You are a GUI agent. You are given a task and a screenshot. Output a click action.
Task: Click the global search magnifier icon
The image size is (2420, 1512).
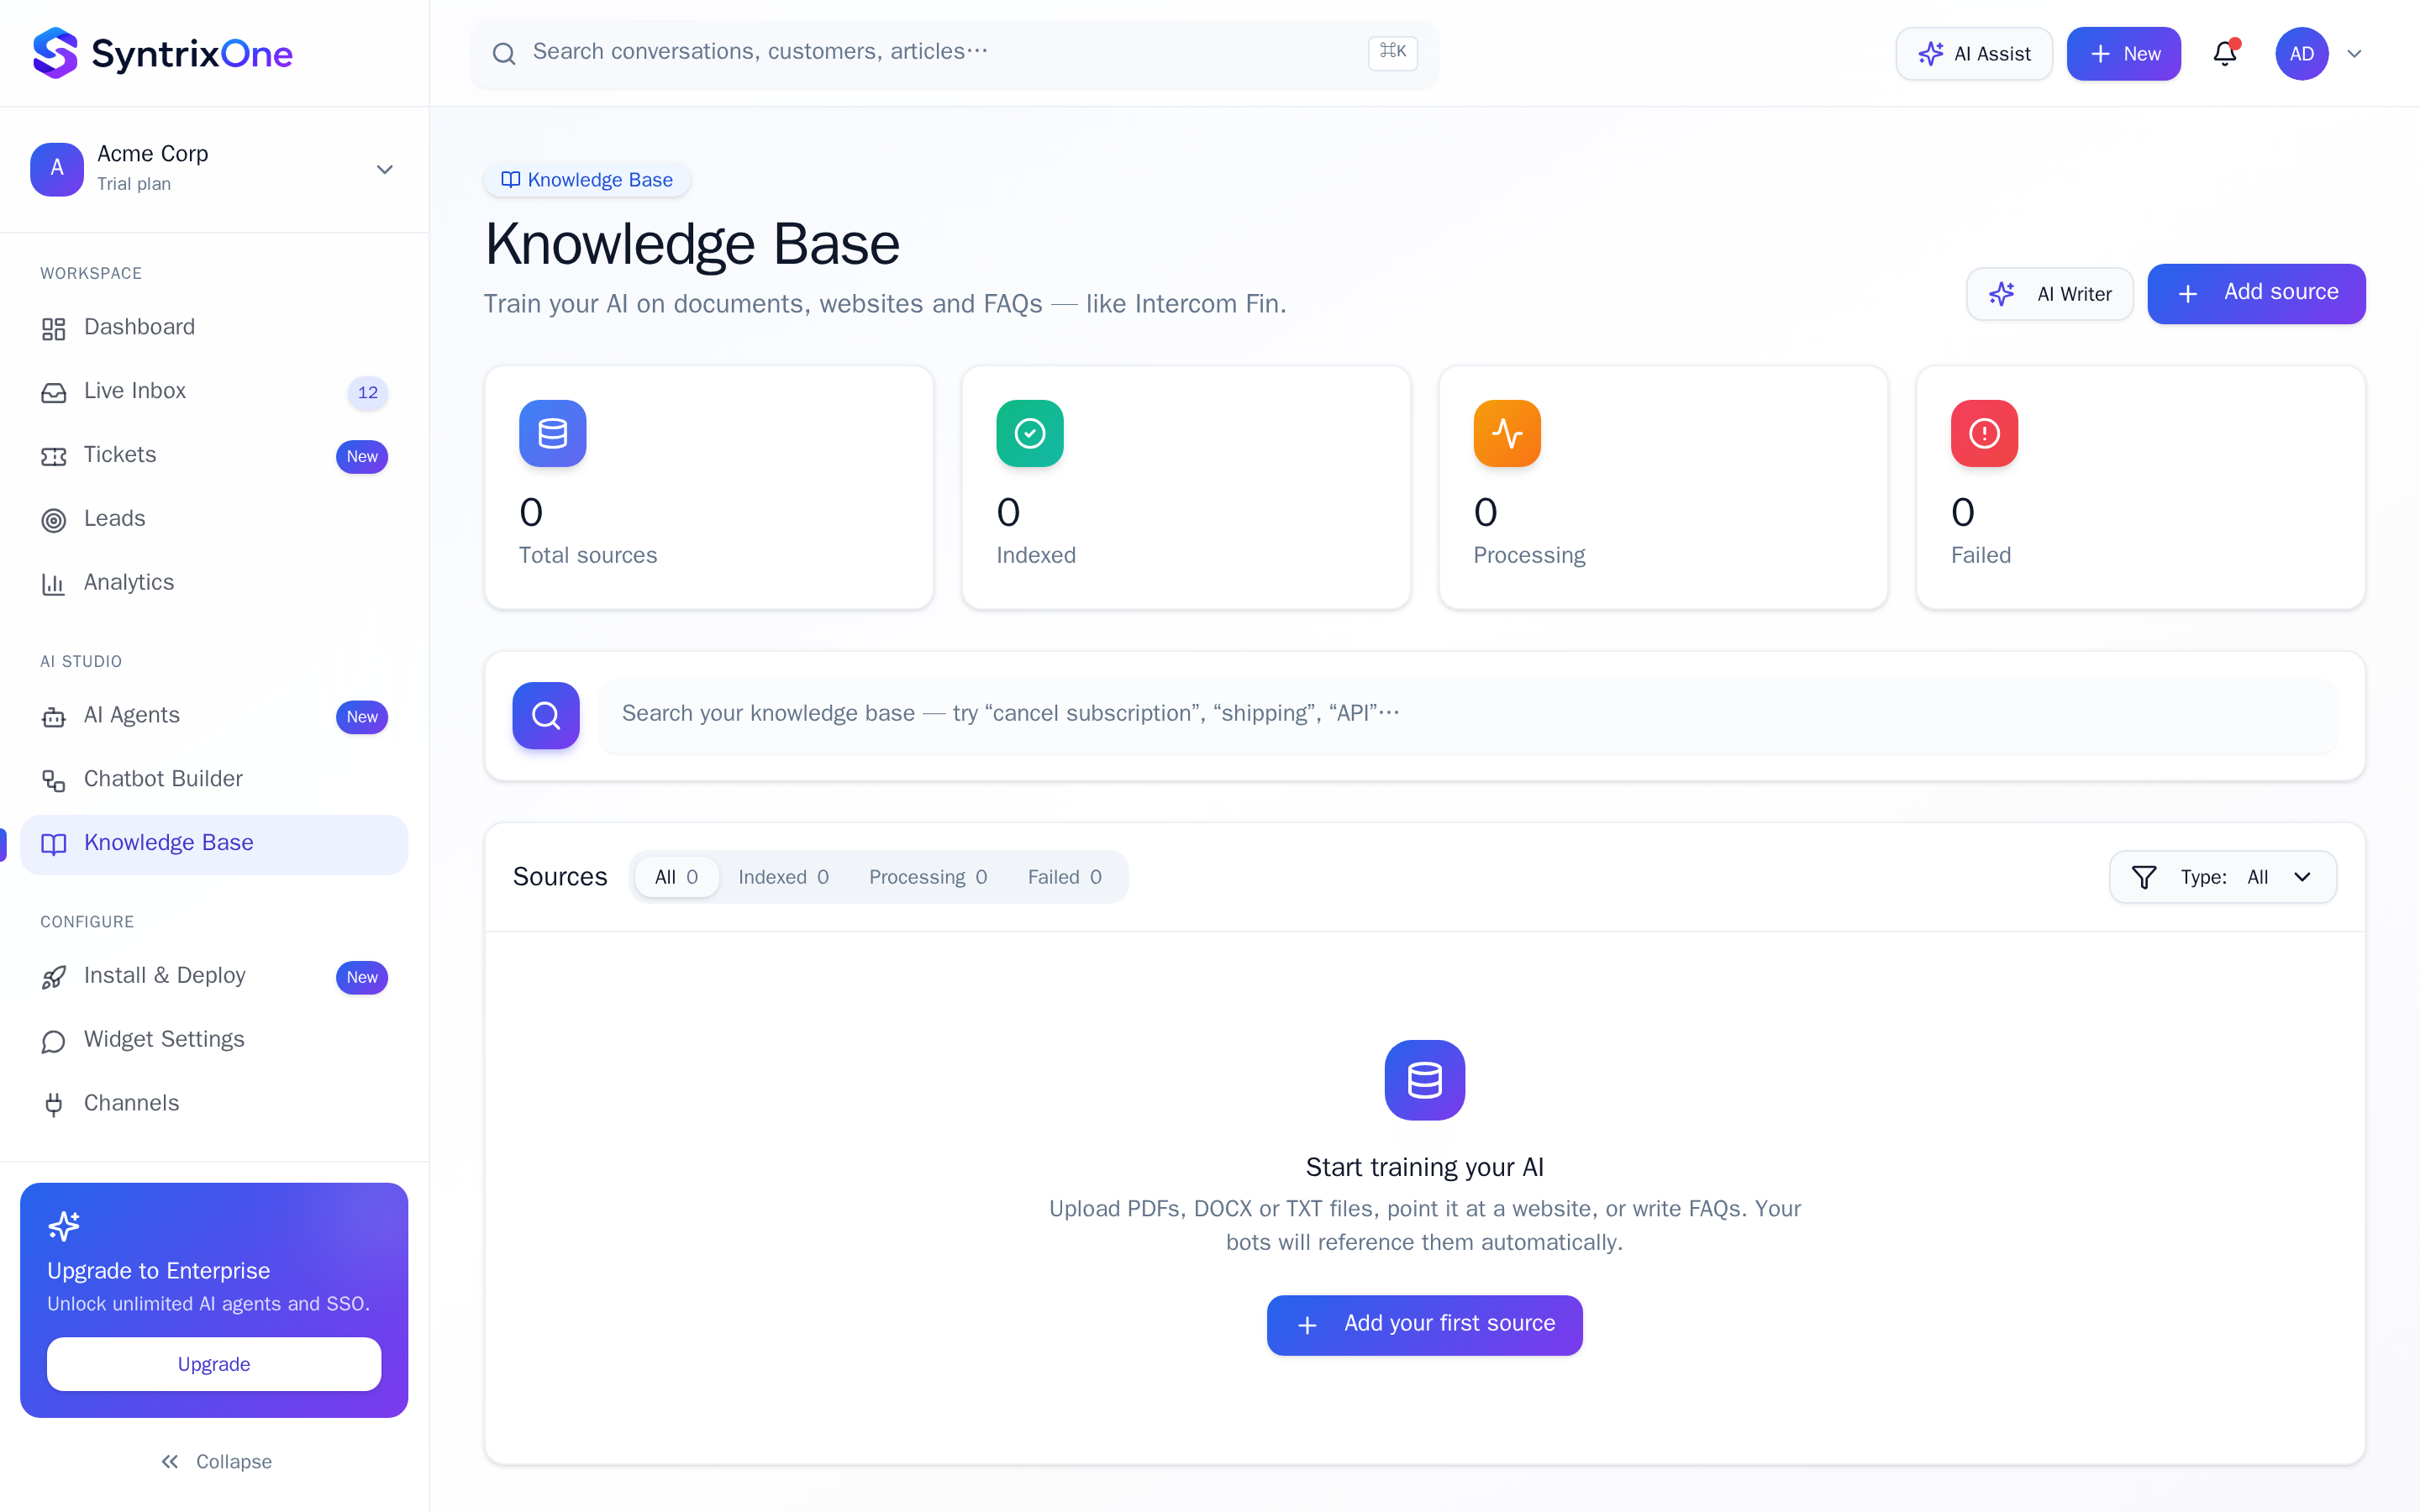tap(504, 54)
